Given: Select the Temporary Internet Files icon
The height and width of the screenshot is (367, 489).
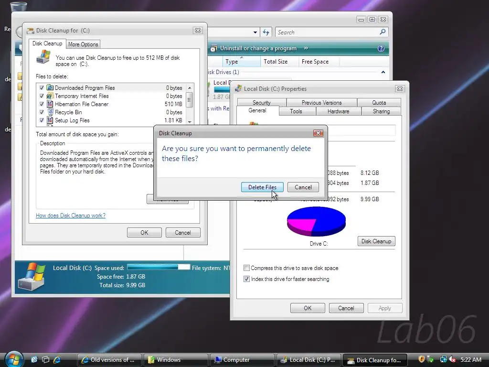Looking at the screenshot, I should 50,96.
